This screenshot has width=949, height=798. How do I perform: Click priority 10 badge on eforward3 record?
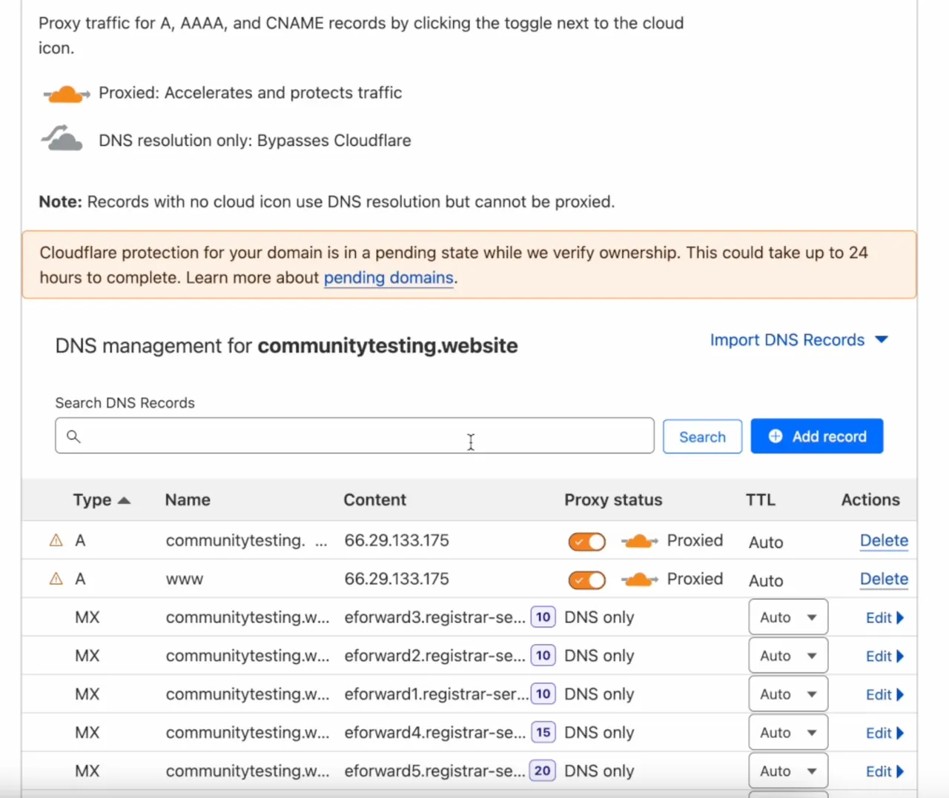(543, 617)
